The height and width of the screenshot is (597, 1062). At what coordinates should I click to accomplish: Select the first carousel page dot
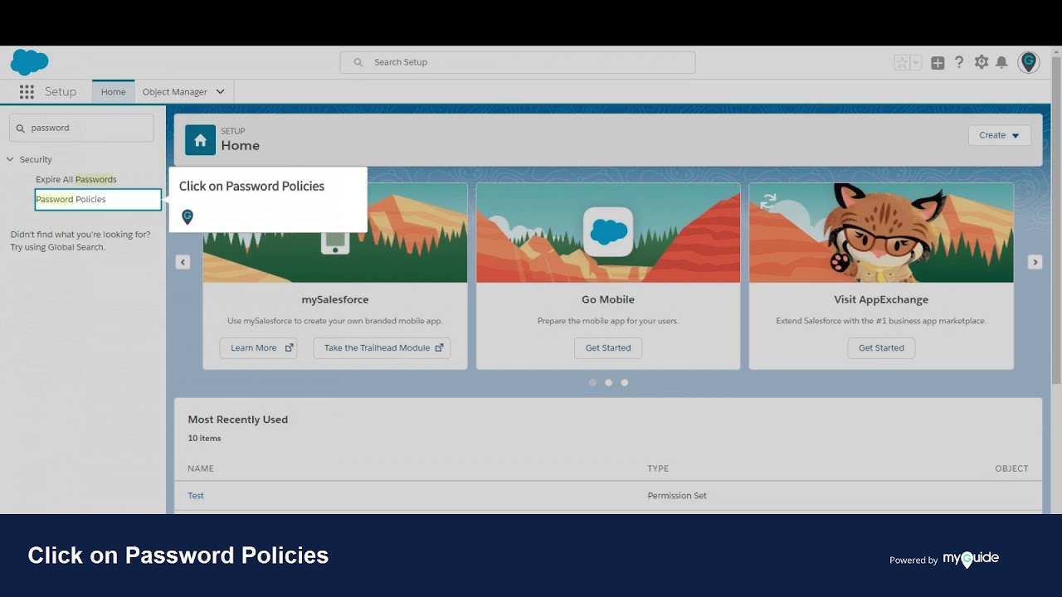pos(592,382)
